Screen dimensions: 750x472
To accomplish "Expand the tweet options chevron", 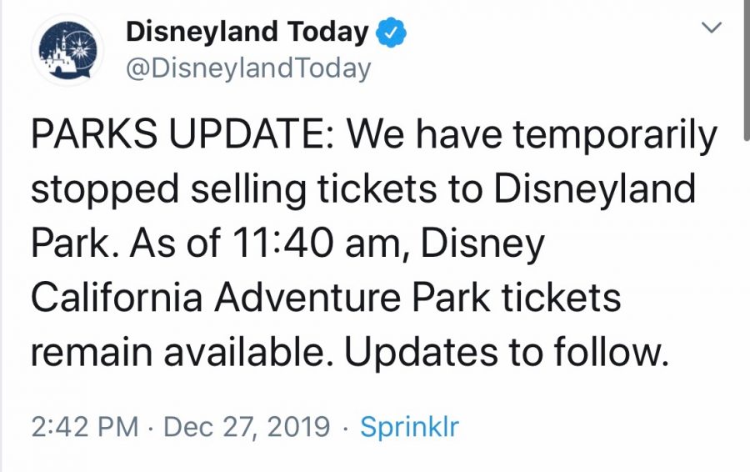I will [711, 28].
